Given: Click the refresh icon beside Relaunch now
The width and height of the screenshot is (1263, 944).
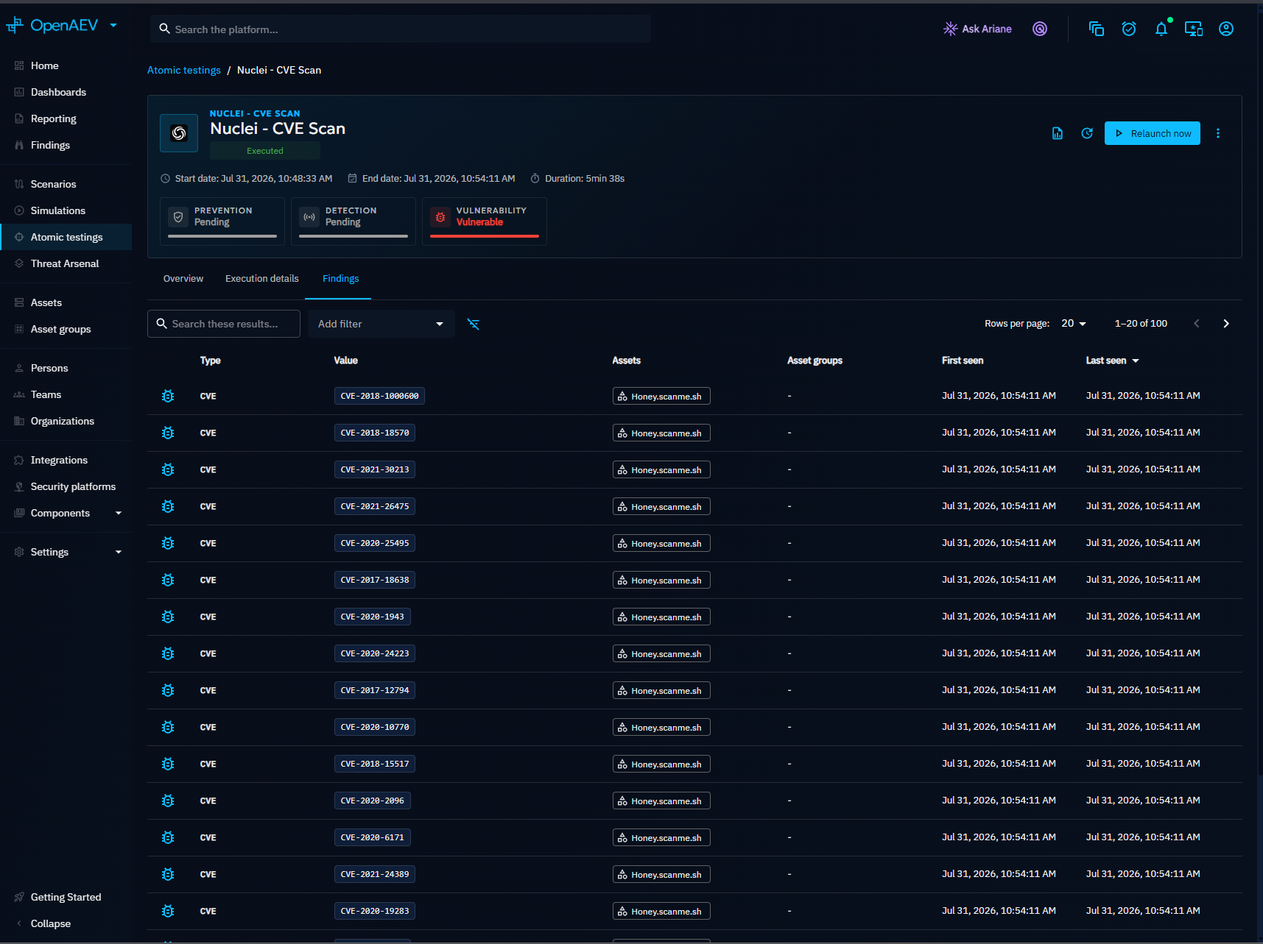Looking at the screenshot, I should [x=1087, y=133].
